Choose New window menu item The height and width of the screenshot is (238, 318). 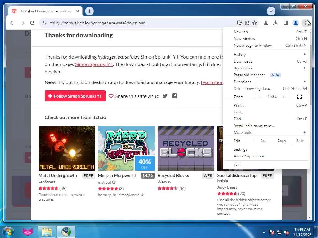pyautogui.click(x=266, y=39)
